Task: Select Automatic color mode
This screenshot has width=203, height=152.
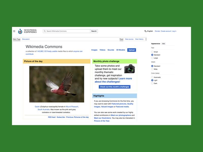Action: point(152,77)
